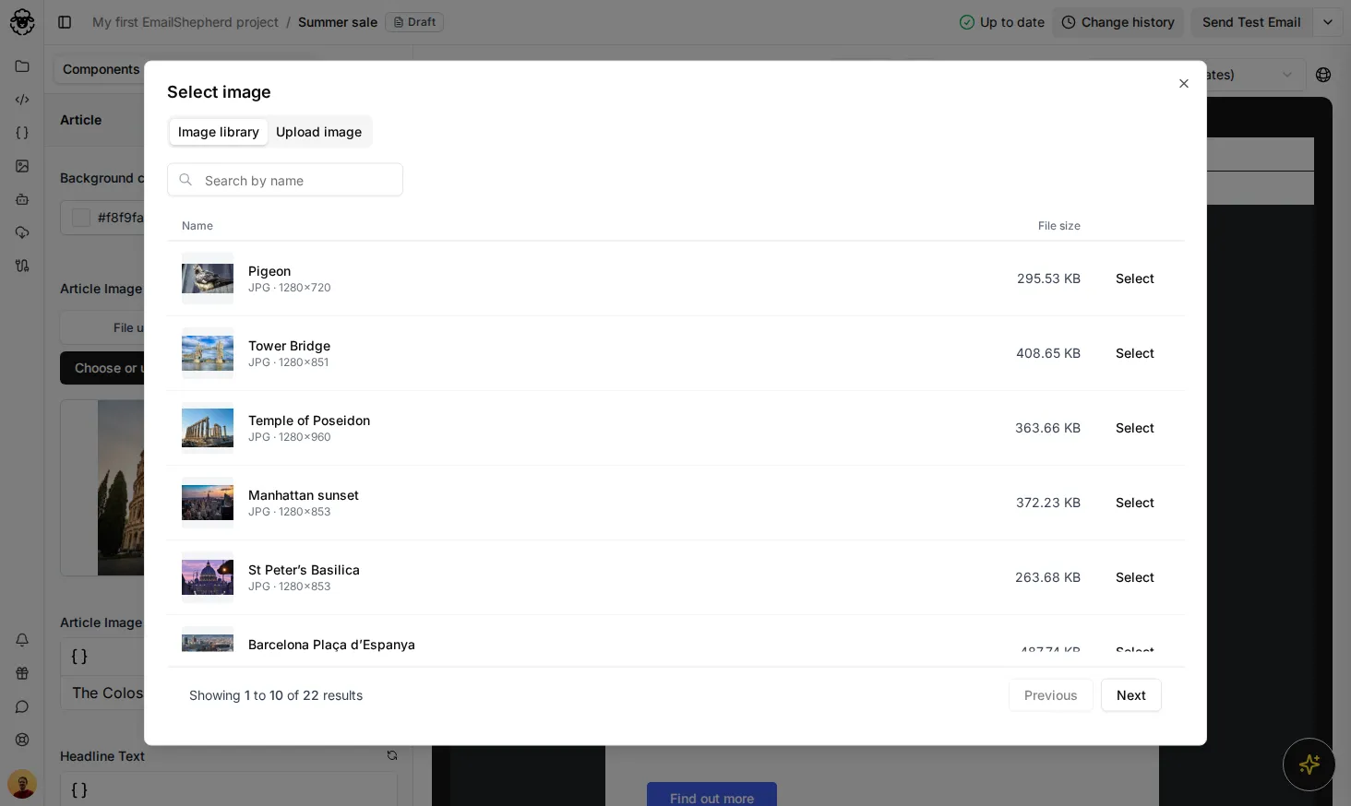The height and width of the screenshot is (806, 1351).
Task: Click the globe icon at top right
Action: tap(1323, 75)
